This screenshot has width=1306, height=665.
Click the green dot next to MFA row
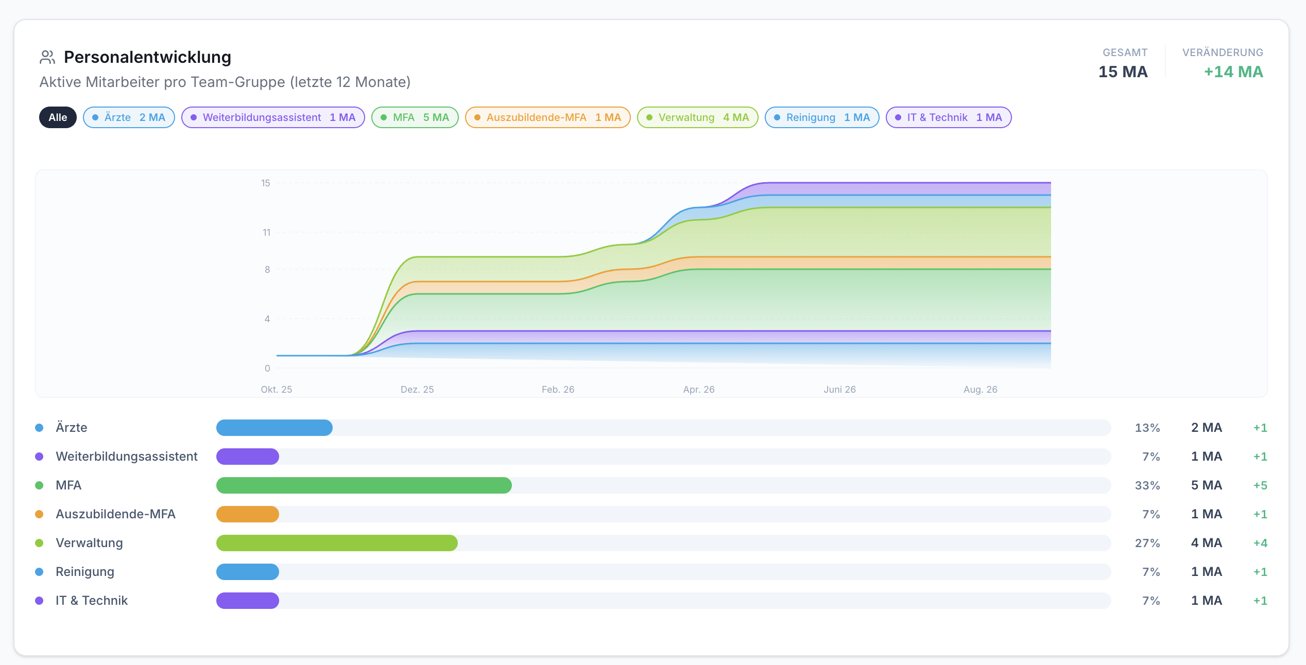(39, 485)
